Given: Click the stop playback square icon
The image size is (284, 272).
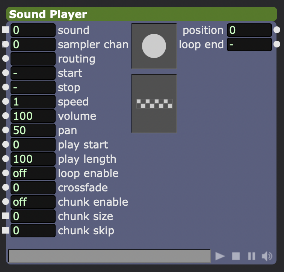Looking at the screenshot, I should click(236, 256).
